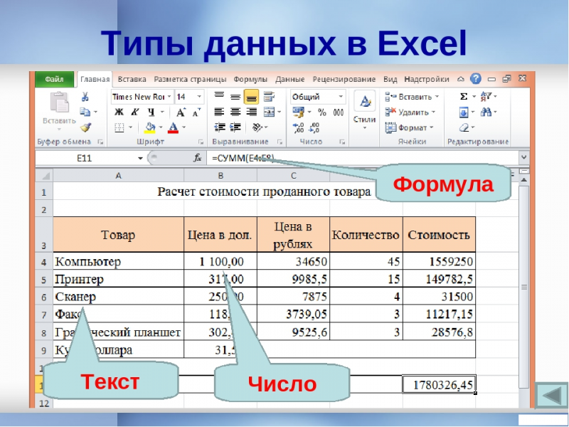
Task: Click the Удалить cells button
Action: point(413,112)
